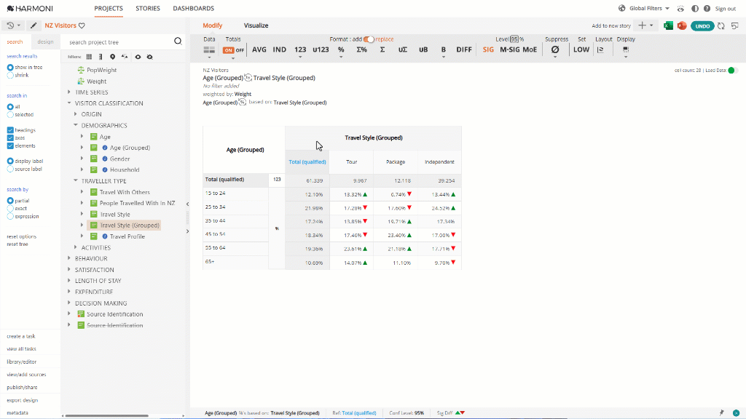746x419 pixels.
Task: Export to Excel icon
Action: pyautogui.click(x=669, y=25)
